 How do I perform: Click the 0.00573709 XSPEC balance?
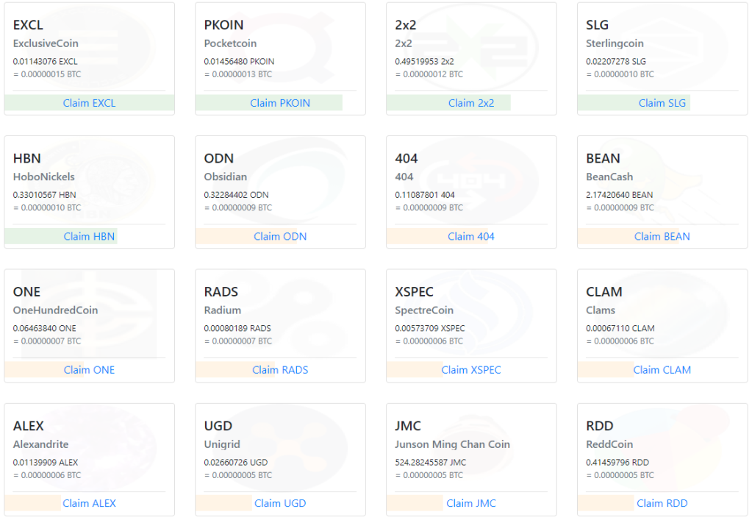(430, 328)
